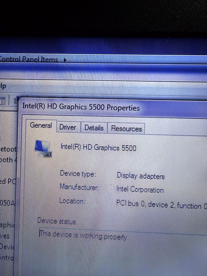This screenshot has width=207, height=276.
Task: Select the 'Intel Corporation' manufacturer value
Action: (x=140, y=190)
